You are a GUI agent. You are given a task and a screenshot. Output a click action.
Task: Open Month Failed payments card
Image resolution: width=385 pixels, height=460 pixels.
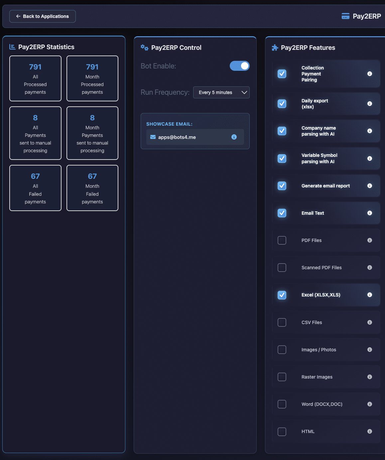[x=92, y=188]
